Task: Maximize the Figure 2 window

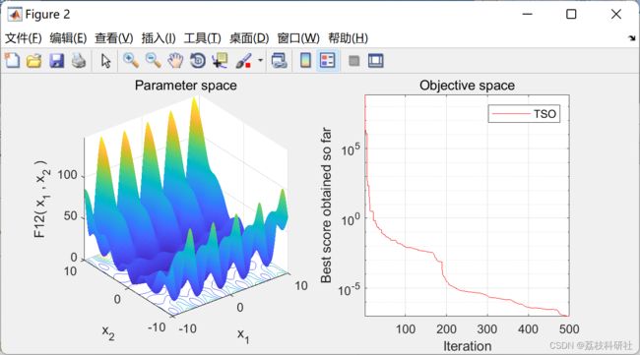Action: coord(571,15)
